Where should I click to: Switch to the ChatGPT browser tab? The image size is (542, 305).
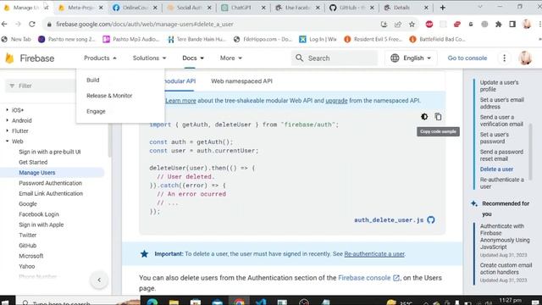pyautogui.click(x=243, y=8)
